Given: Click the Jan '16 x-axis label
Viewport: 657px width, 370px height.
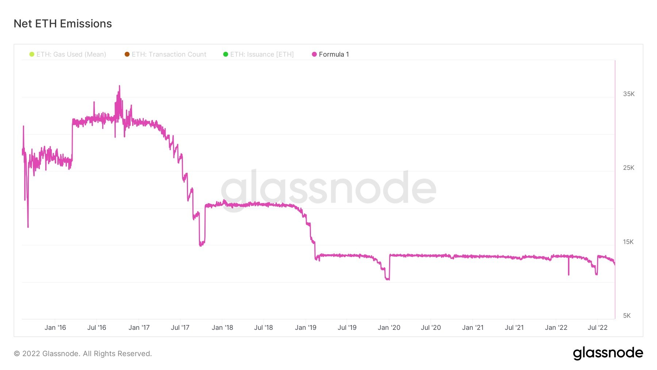Looking at the screenshot, I should point(55,328).
